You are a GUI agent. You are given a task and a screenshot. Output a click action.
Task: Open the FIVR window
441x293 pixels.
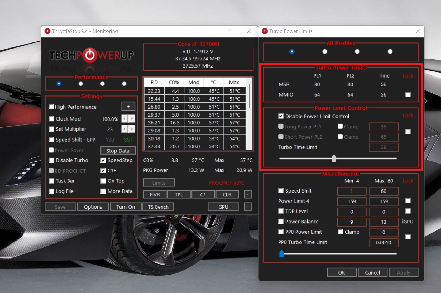pos(155,195)
